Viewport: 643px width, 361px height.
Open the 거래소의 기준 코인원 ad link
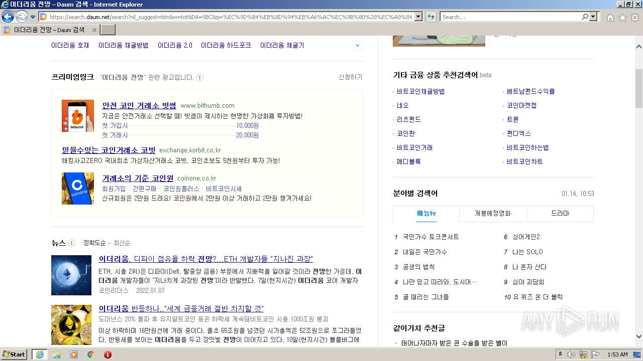coord(138,178)
